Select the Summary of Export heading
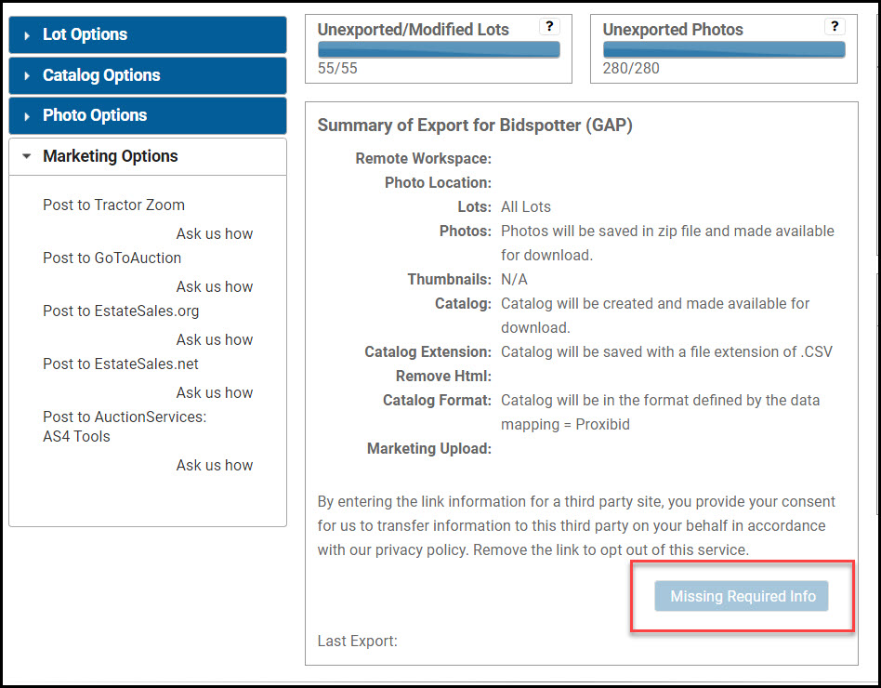 coord(476,125)
